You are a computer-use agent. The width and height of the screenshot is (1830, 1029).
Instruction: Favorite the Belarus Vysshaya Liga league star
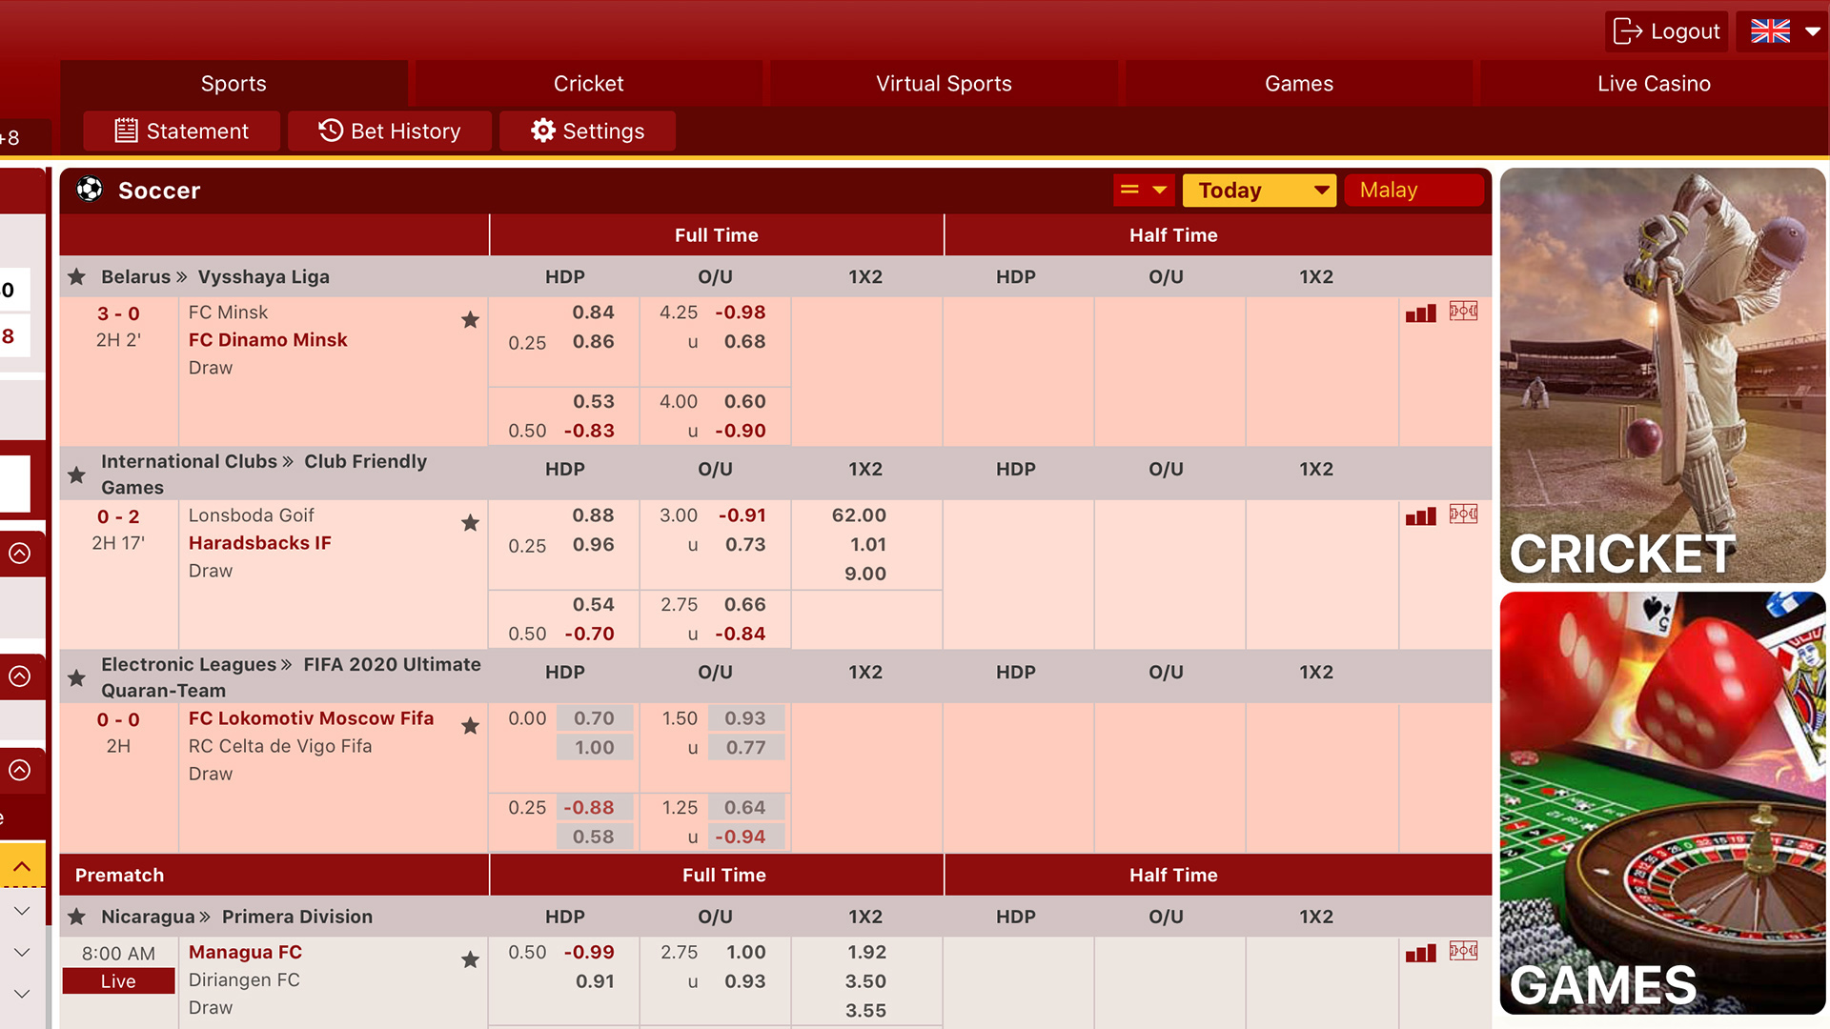coord(77,277)
